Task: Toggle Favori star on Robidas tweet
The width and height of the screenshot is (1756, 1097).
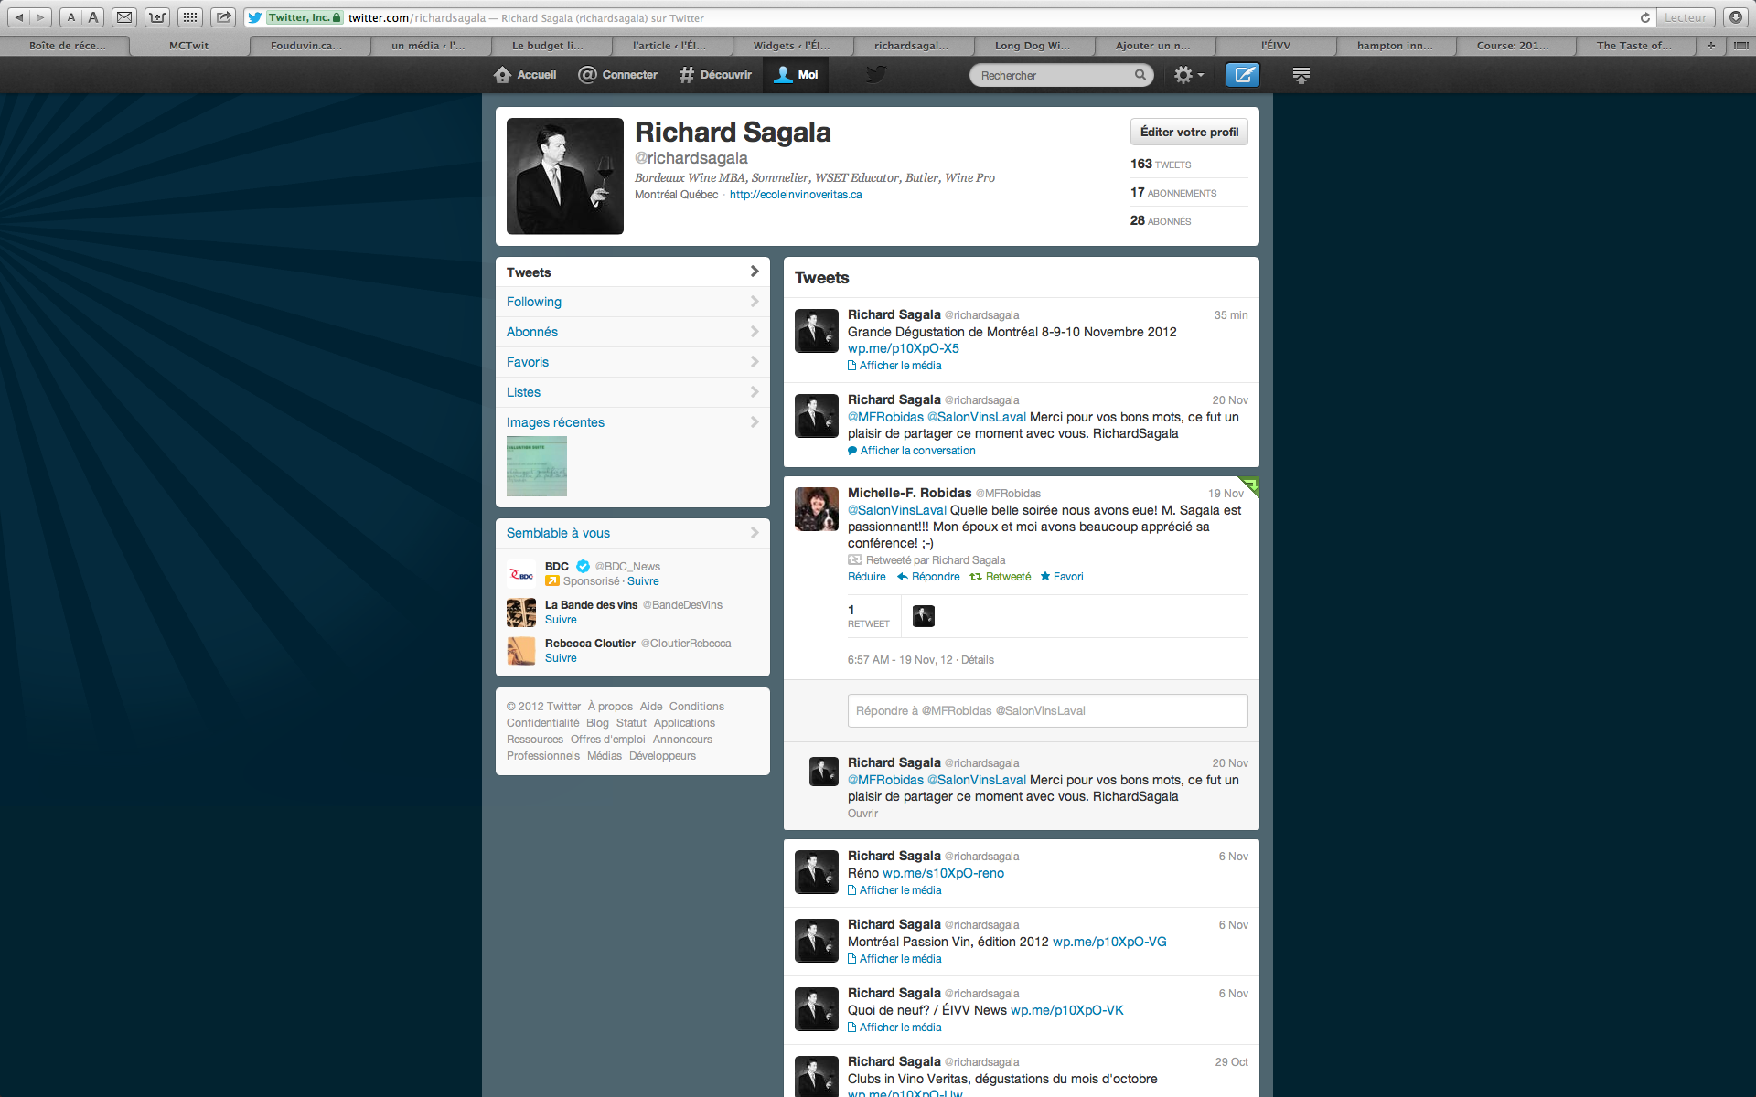Action: click(x=1062, y=577)
